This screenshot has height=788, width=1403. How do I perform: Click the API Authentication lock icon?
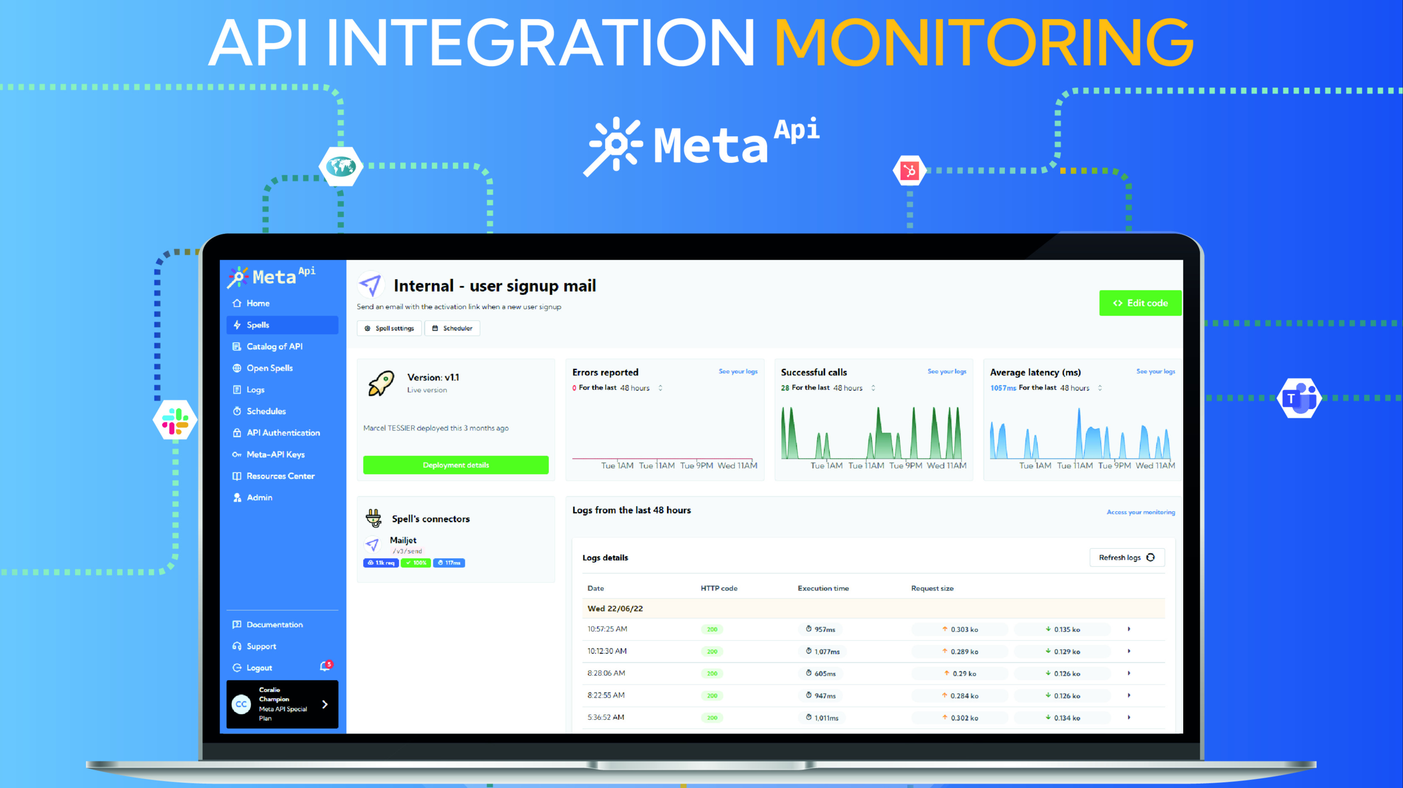click(237, 432)
